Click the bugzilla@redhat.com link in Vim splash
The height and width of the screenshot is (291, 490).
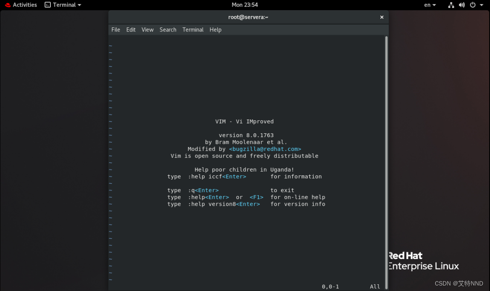(x=265, y=149)
